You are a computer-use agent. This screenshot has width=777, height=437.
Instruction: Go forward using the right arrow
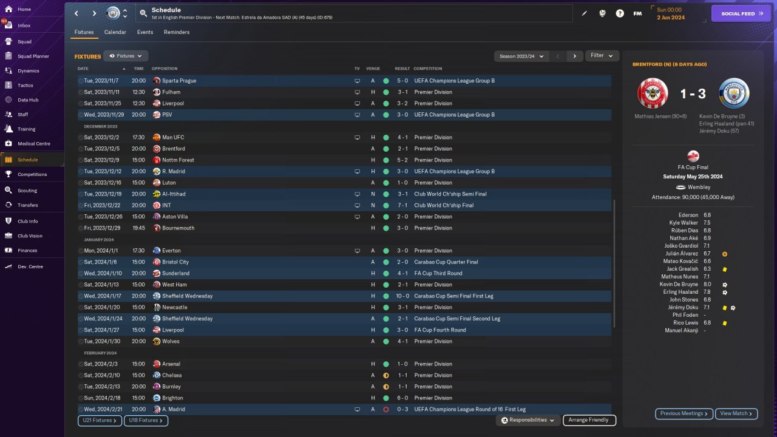(x=94, y=13)
